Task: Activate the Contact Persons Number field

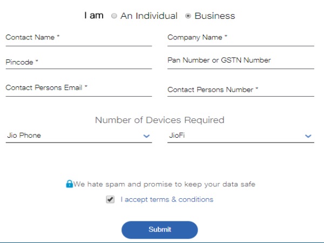Action: click(x=240, y=90)
